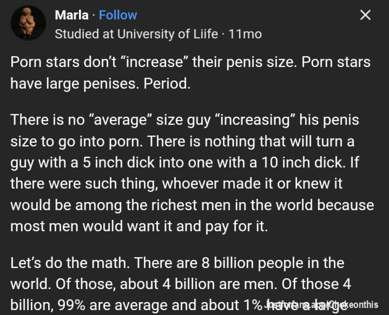Viewport: 389px width, 315px height.
Task: Follow Marla using the Follow link
Action: coord(118,15)
